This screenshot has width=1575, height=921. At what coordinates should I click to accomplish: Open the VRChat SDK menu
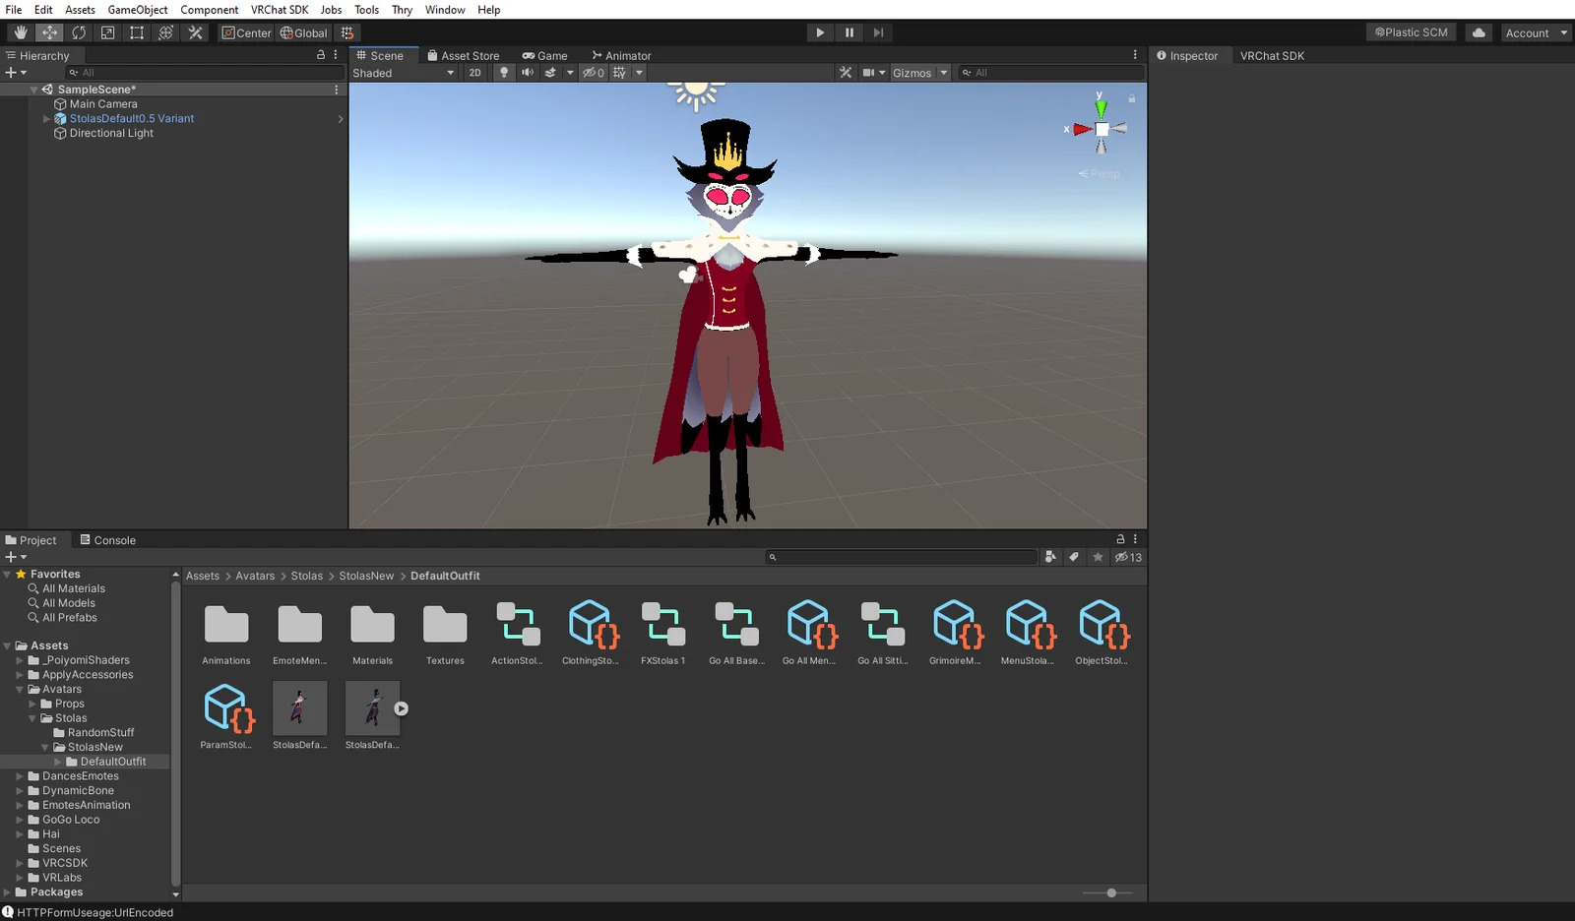coord(280,9)
